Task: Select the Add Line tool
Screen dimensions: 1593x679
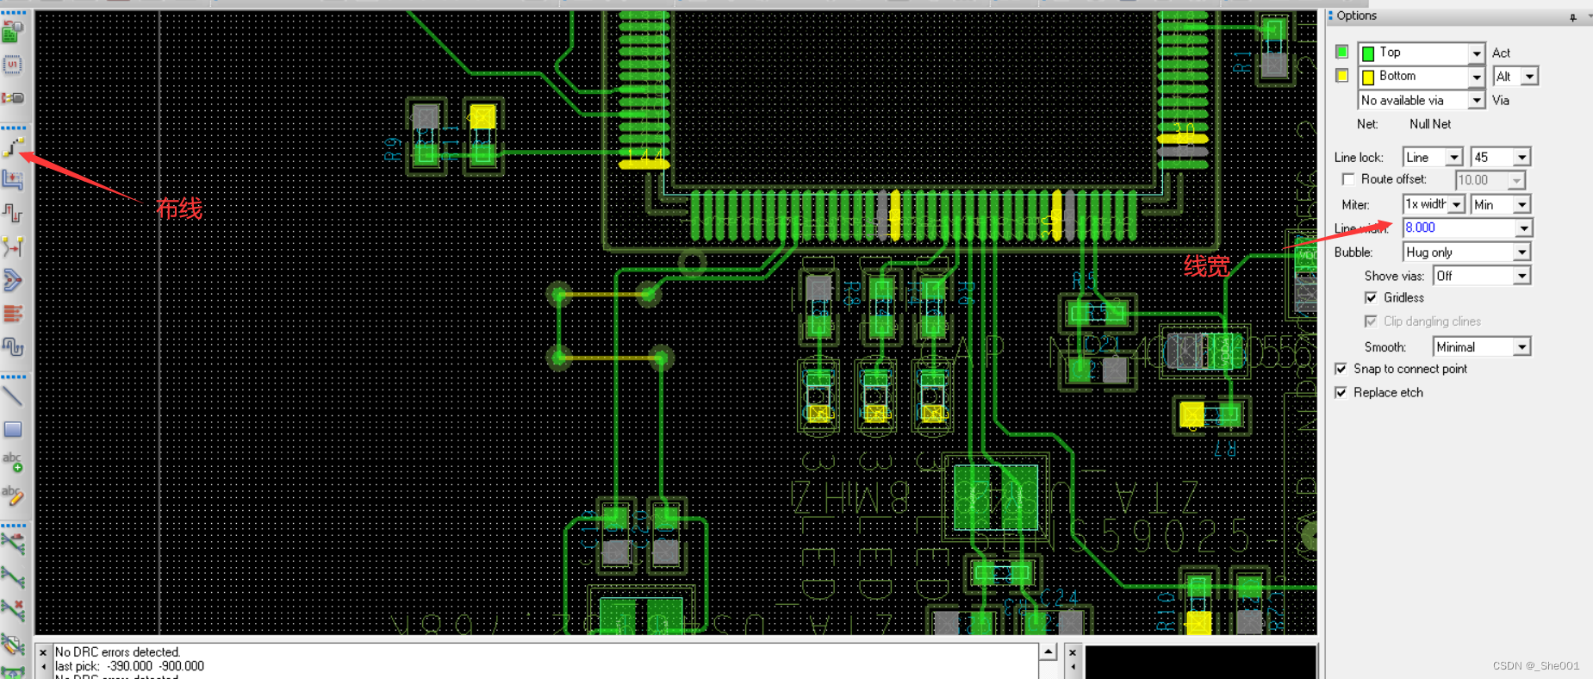Action: [12, 396]
